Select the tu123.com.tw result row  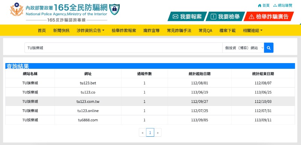click(150, 101)
